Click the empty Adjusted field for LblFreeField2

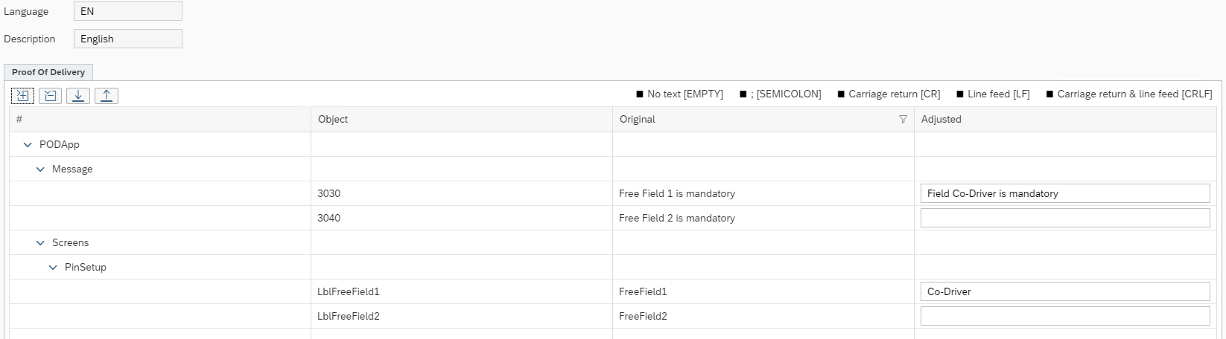tap(1064, 316)
